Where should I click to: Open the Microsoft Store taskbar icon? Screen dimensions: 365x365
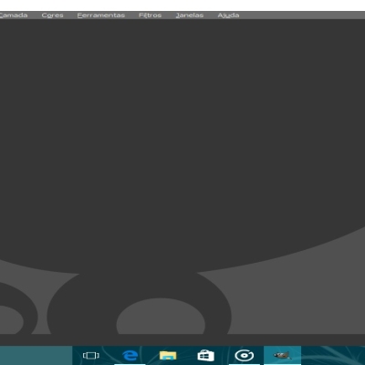(x=206, y=355)
